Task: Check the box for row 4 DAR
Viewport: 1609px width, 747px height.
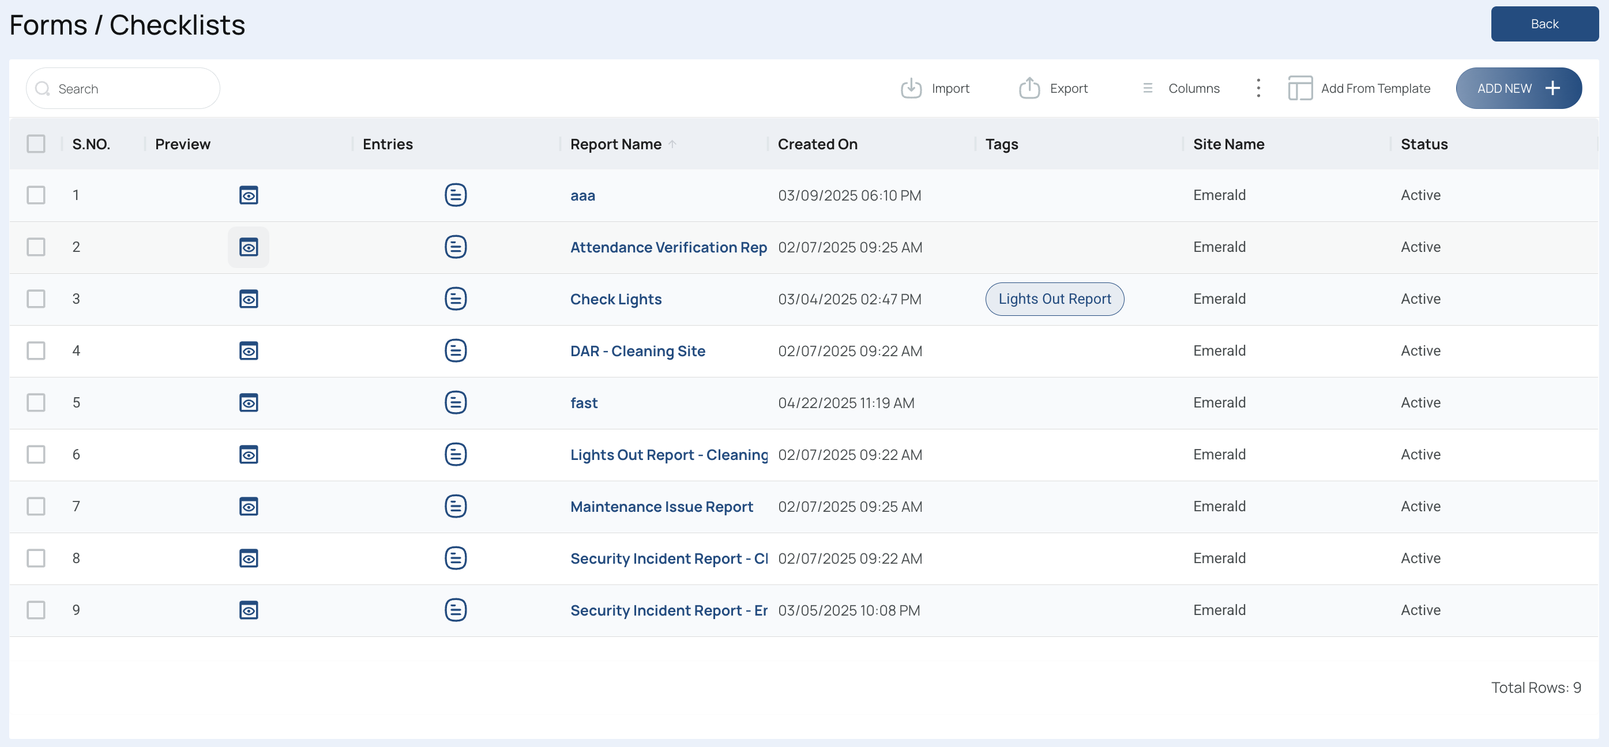Action: tap(36, 350)
